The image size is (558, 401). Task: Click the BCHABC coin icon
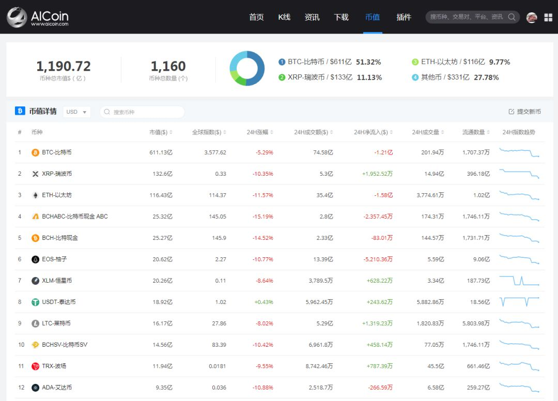point(35,217)
